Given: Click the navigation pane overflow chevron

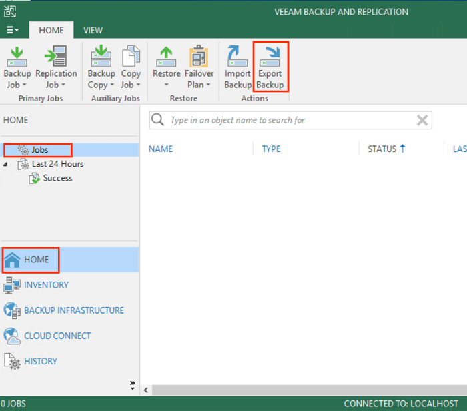Looking at the screenshot, I should tap(133, 385).
